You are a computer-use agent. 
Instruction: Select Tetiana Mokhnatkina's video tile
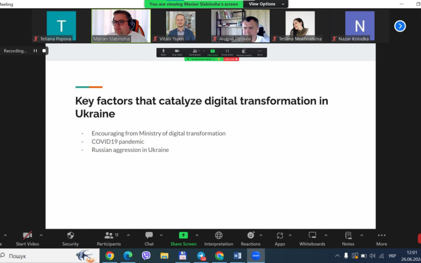pyautogui.click(x=300, y=26)
